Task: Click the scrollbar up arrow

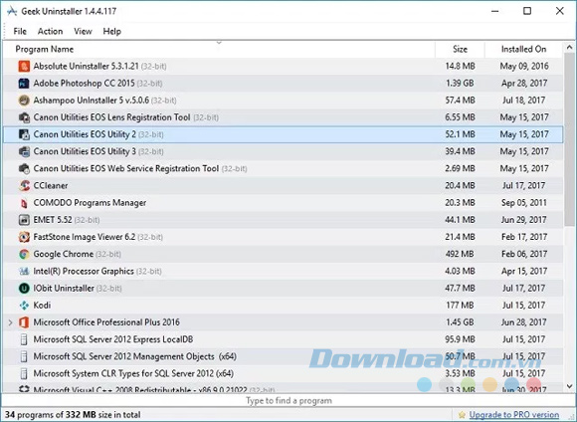Action: pos(569,47)
